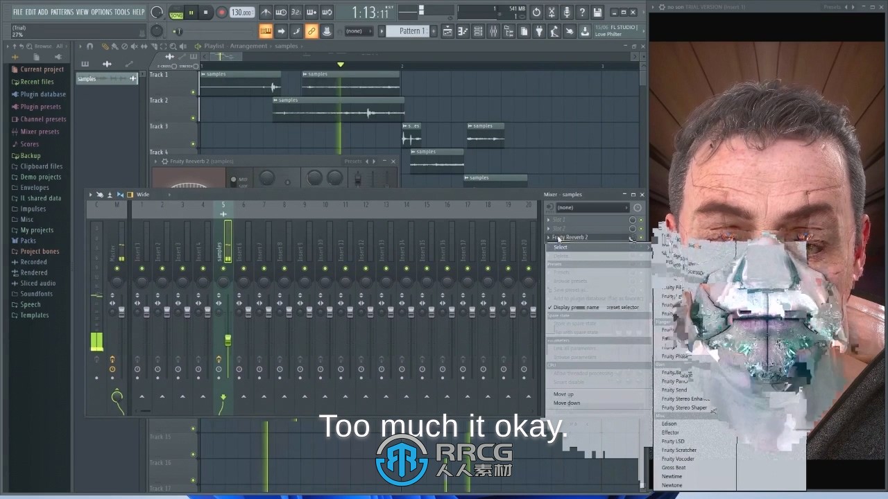888x499 pixels.
Task: Toggle wait for input before recording icon
Action: click(x=281, y=12)
